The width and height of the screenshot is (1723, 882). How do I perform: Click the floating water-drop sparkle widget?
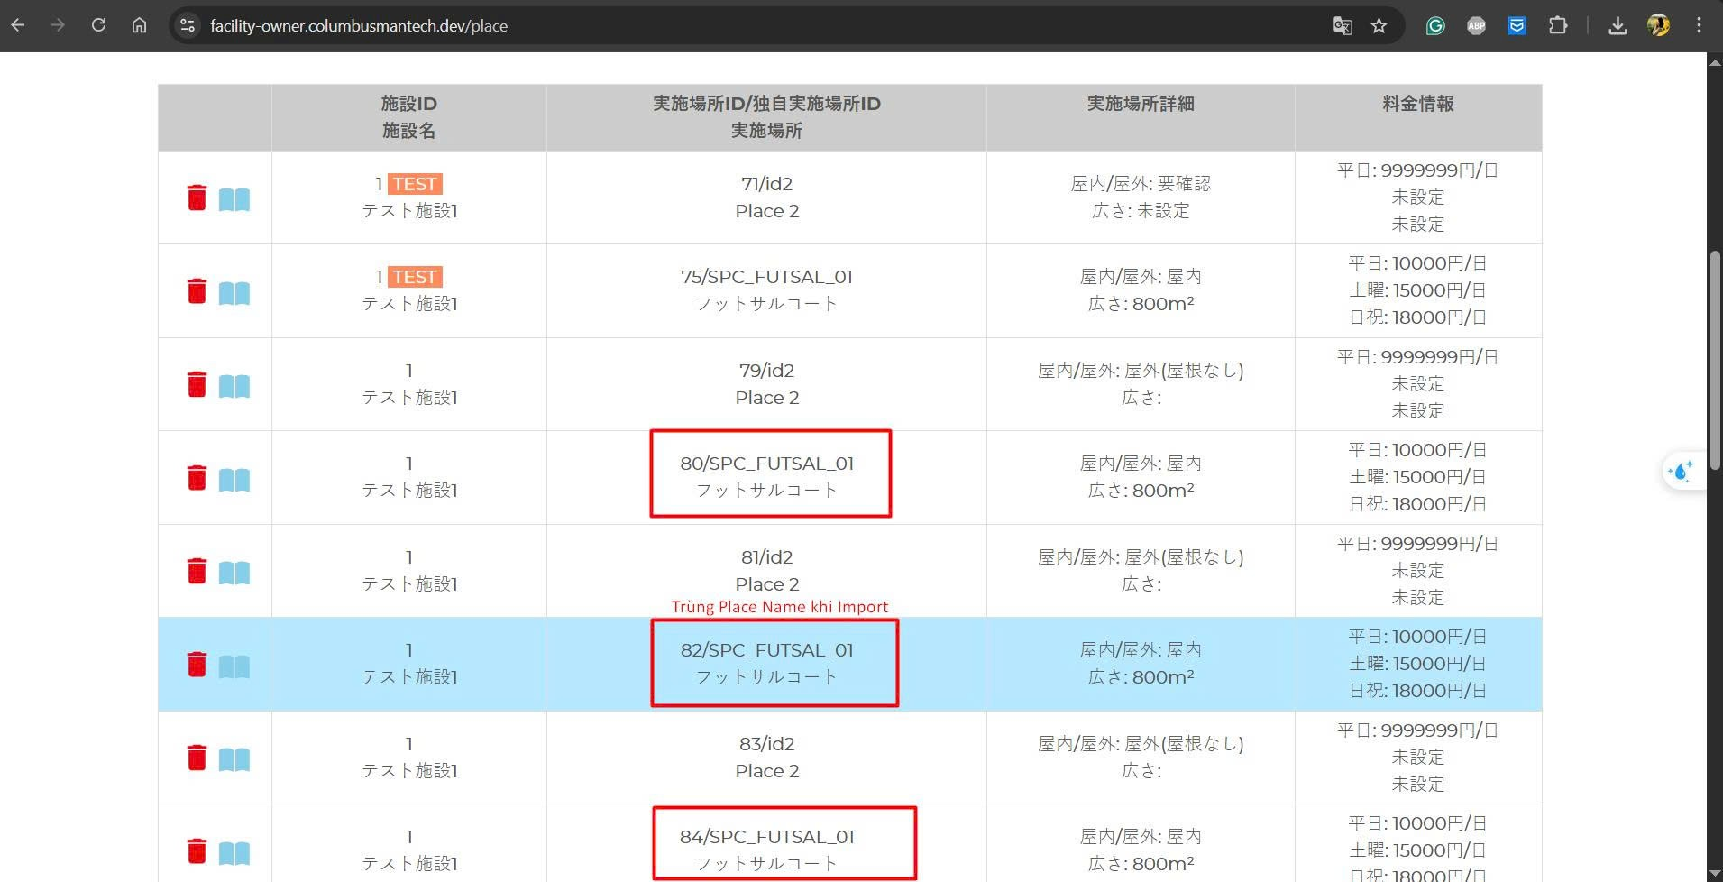[x=1682, y=471]
